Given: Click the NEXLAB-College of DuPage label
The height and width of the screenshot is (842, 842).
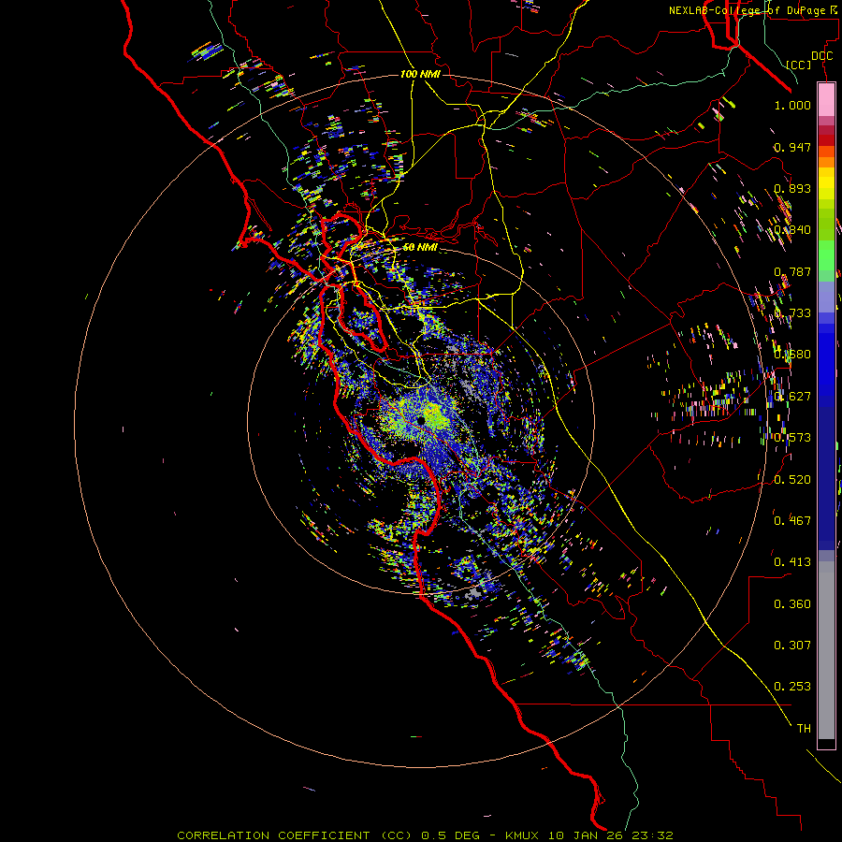Looking at the screenshot, I should pos(752,10).
